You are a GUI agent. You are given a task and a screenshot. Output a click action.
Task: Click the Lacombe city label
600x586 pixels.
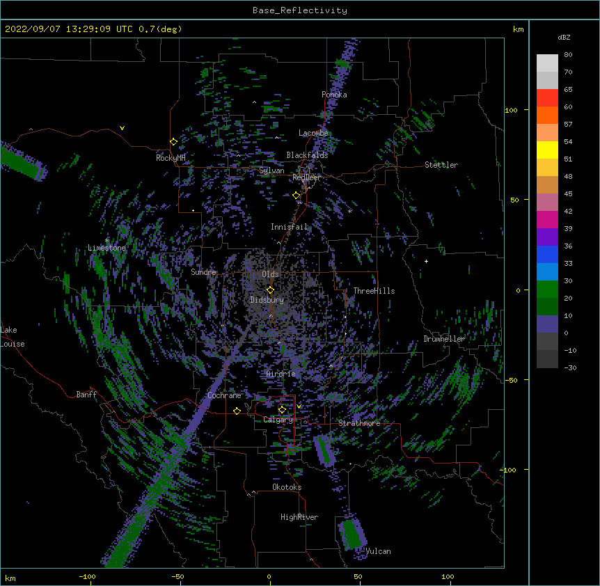pos(313,133)
